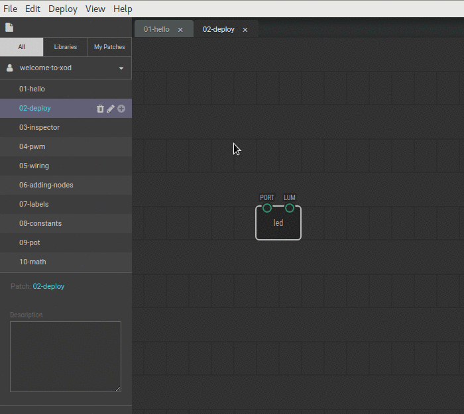Click the PORT pin on led node
This screenshot has height=414, width=464.
(267, 208)
